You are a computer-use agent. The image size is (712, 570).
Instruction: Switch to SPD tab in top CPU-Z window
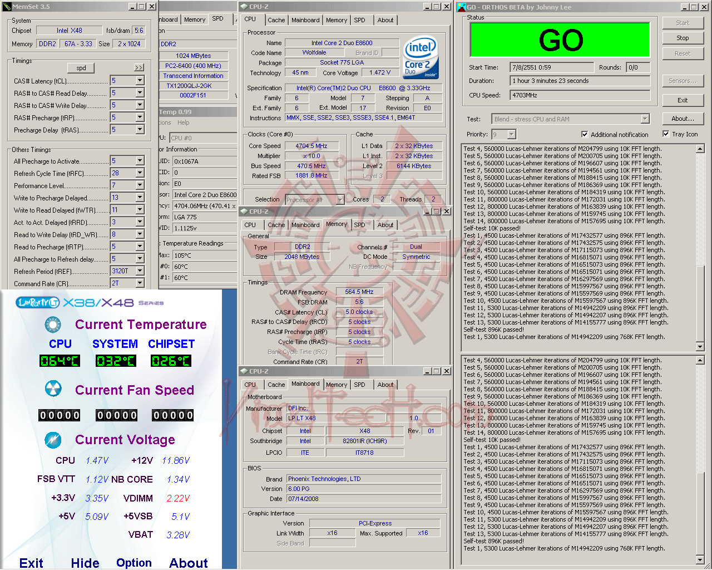click(x=360, y=20)
